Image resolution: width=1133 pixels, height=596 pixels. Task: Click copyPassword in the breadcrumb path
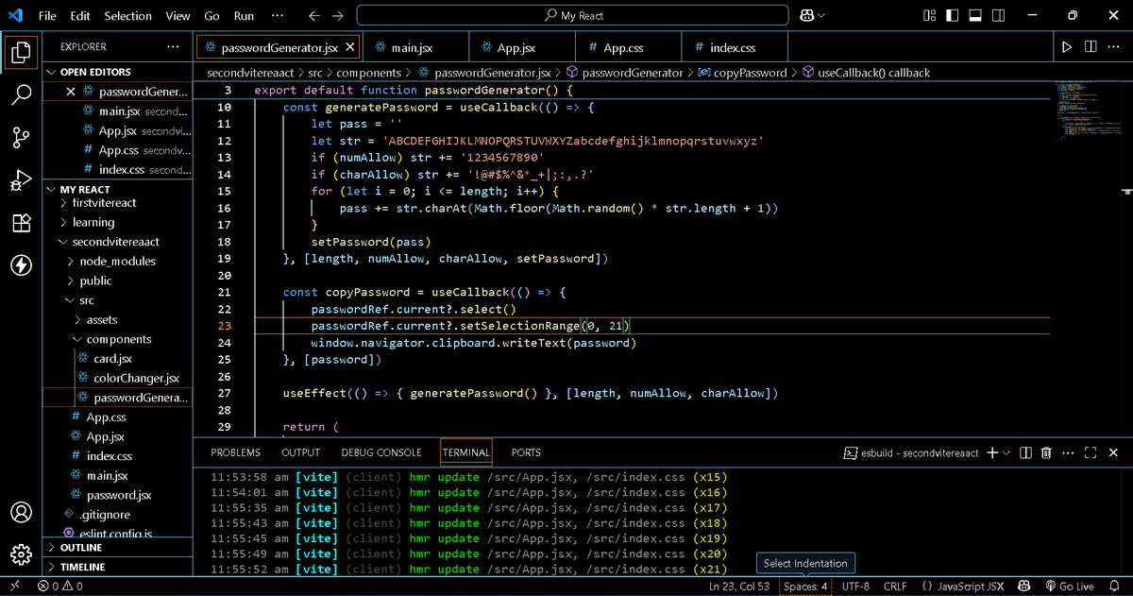750,72
